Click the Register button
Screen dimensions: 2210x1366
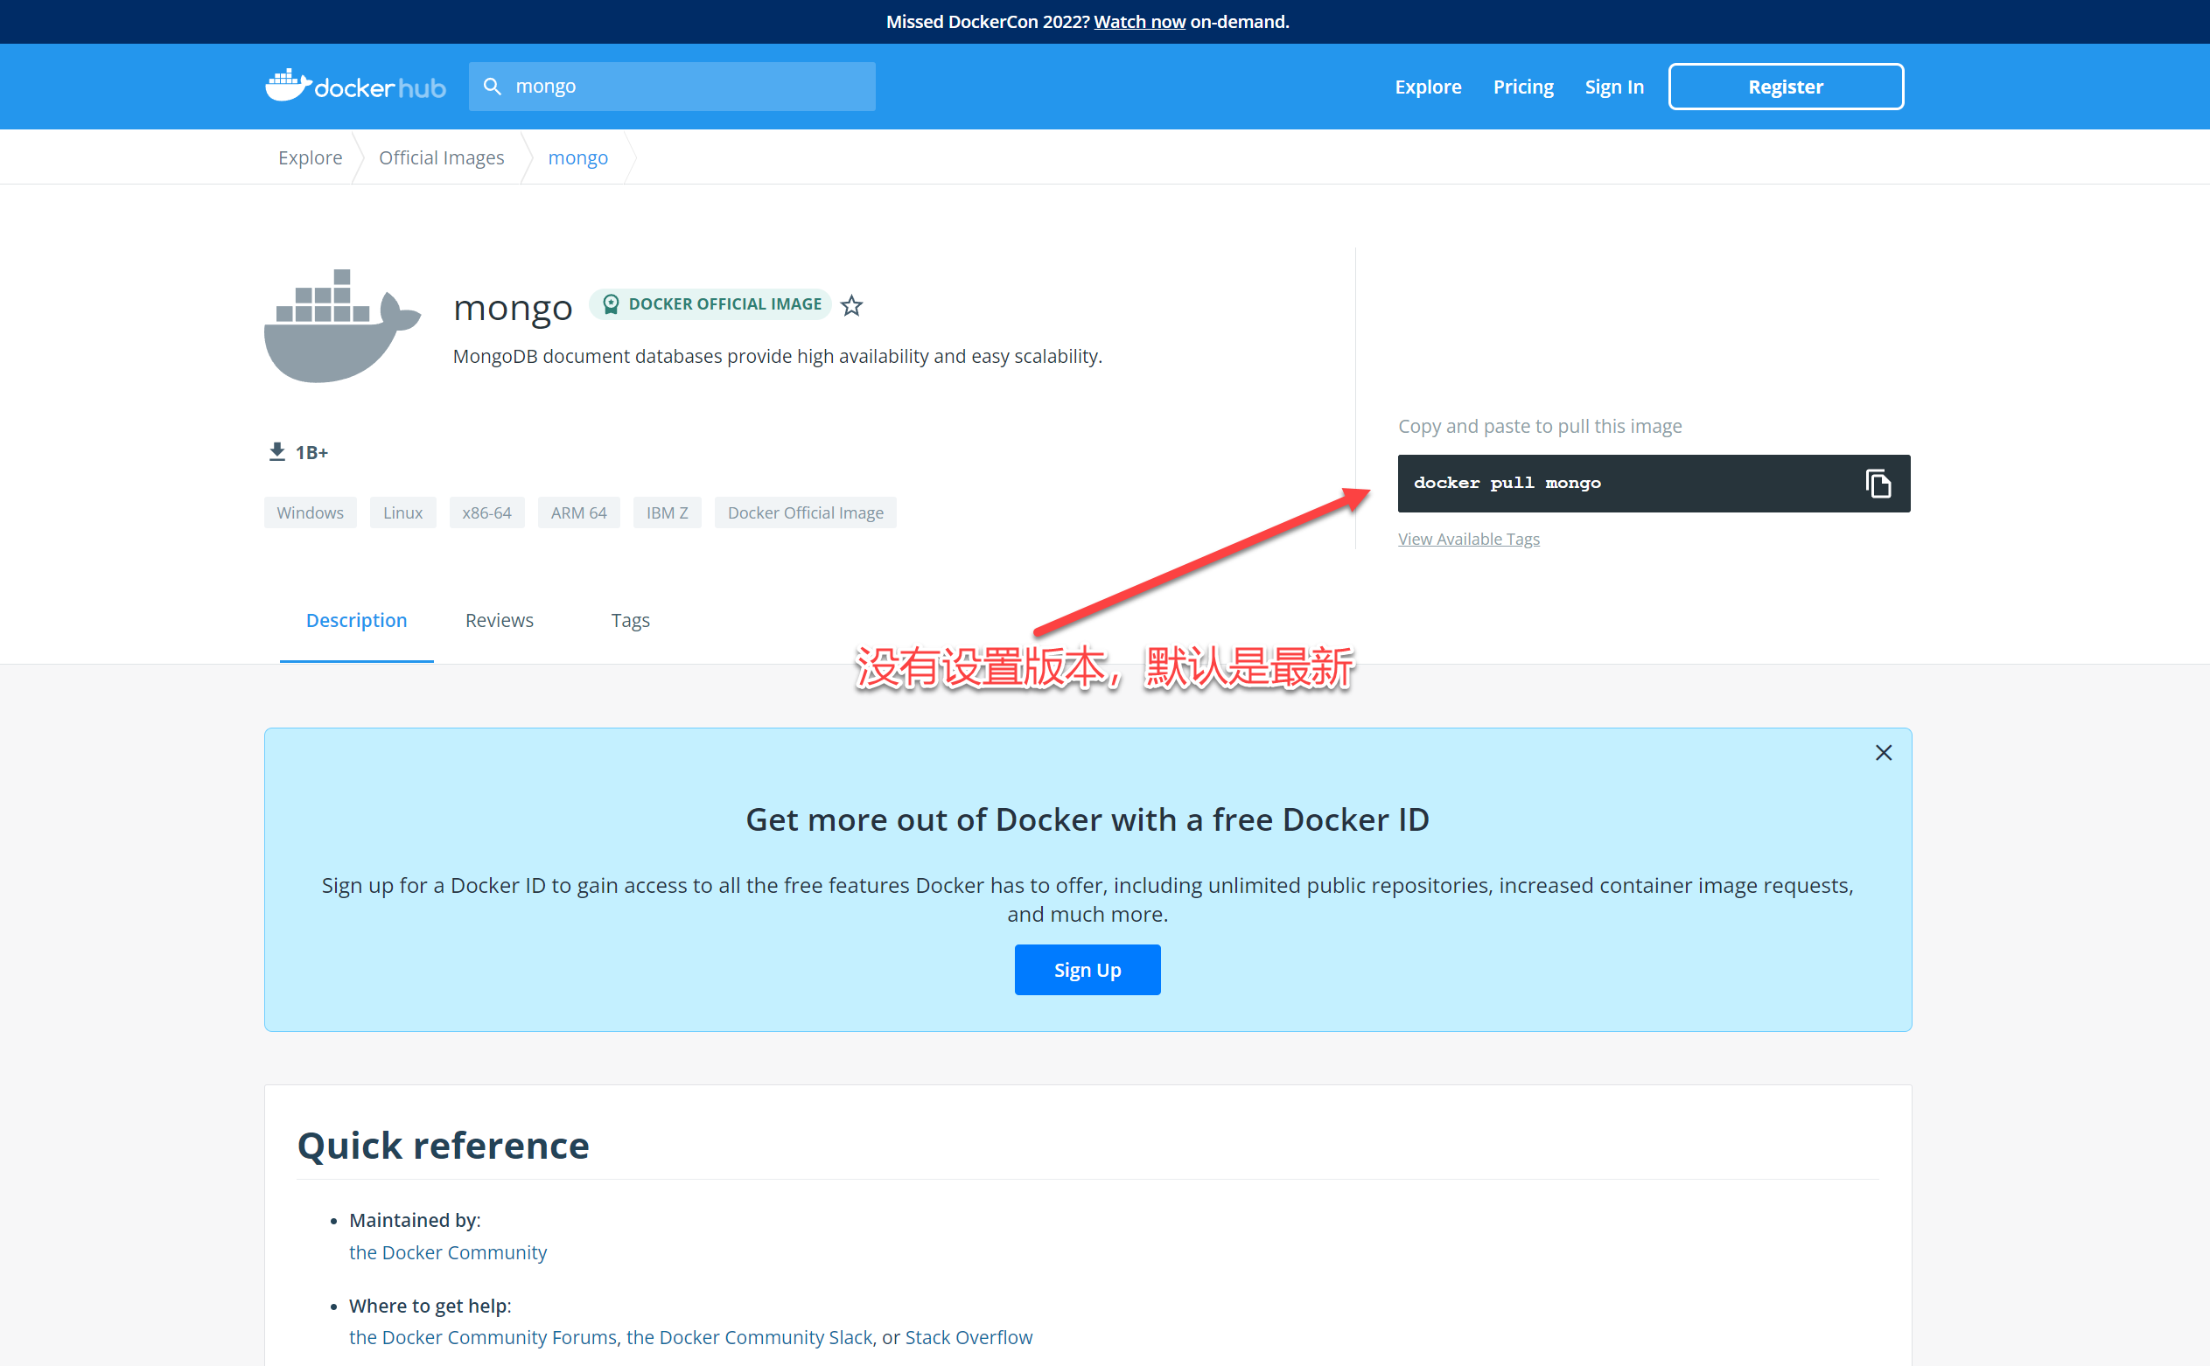(1785, 87)
